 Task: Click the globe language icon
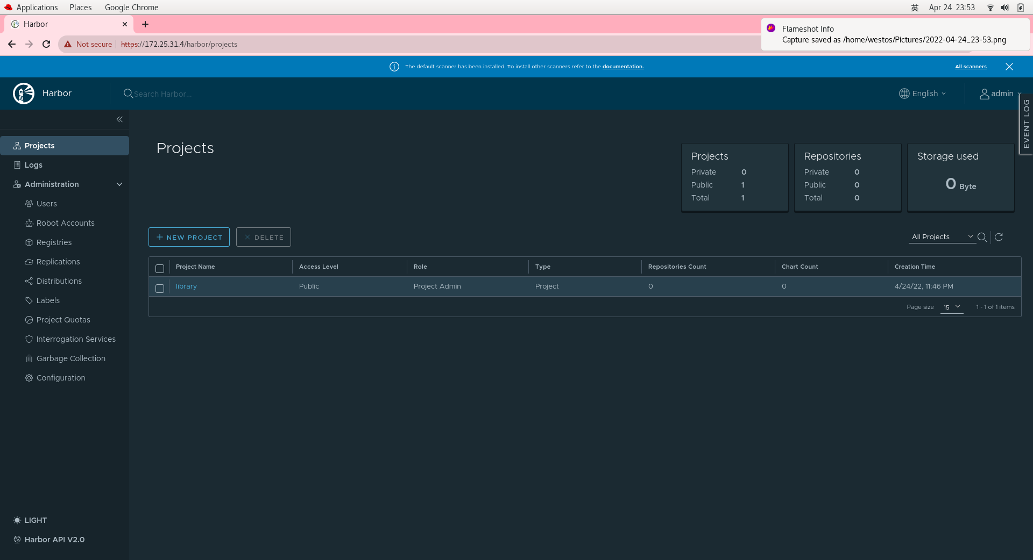904,94
